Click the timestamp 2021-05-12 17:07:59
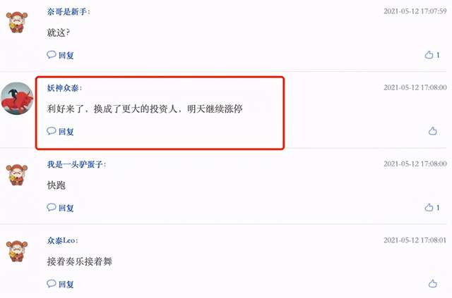This screenshot has height=298, width=452. pos(415,11)
